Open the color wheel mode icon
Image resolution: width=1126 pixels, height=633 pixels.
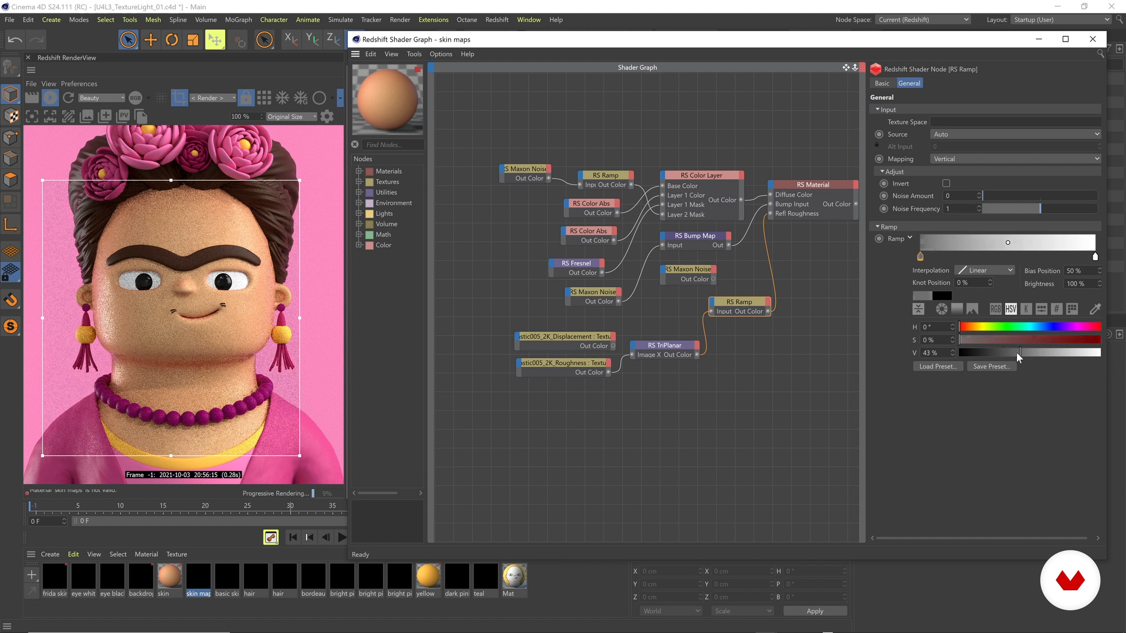[941, 309]
